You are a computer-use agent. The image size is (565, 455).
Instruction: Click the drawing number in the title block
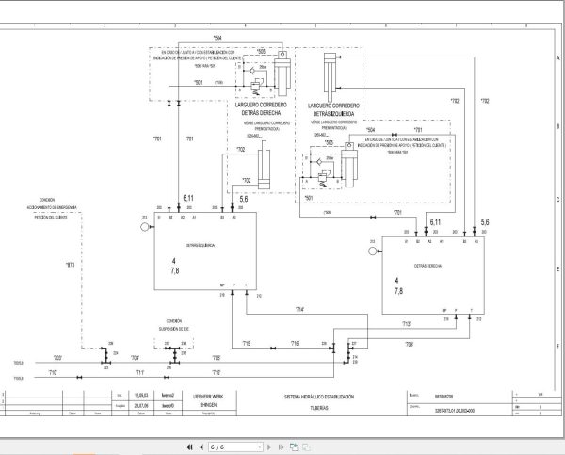point(455,411)
